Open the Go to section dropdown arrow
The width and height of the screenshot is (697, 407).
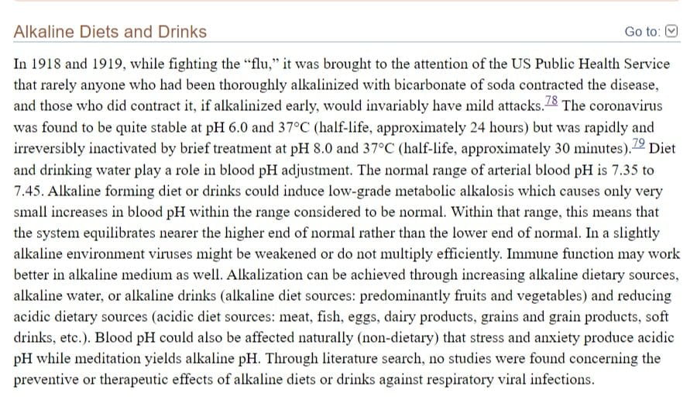click(671, 32)
